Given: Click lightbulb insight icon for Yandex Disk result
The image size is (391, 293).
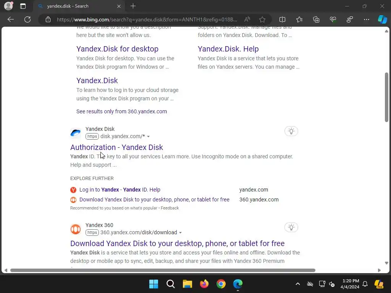Looking at the screenshot, I should 291,131.
